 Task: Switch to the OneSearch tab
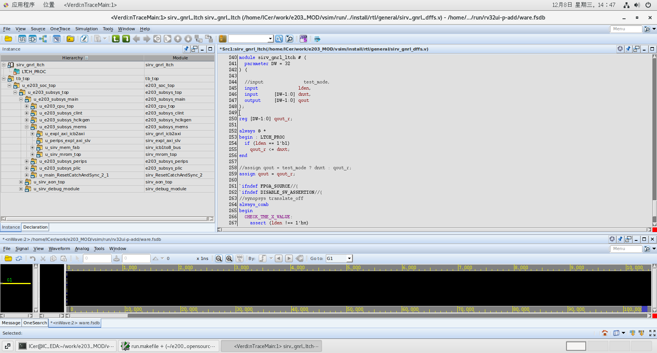tap(35, 323)
